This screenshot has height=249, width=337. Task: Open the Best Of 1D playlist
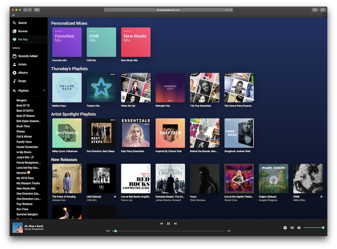(23, 106)
